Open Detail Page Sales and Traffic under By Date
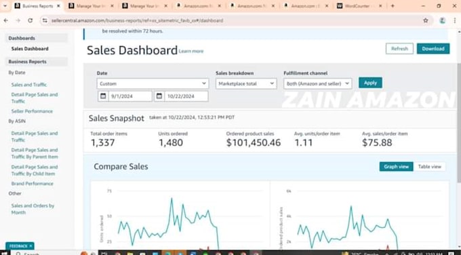This screenshot has height=255, width=461. [x=35, y=98]
